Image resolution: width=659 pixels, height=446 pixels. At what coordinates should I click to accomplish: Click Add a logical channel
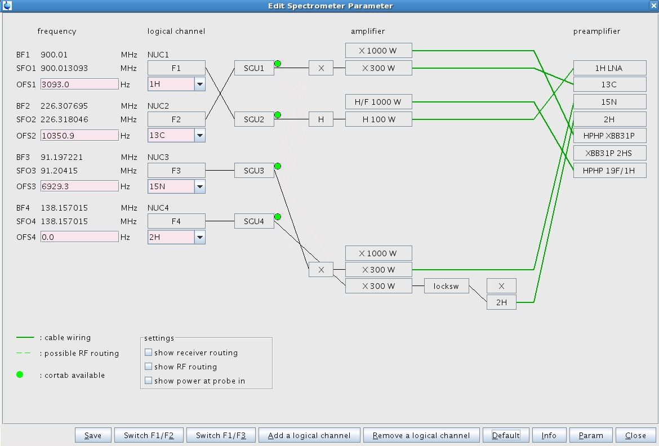[x=309, y=435]
